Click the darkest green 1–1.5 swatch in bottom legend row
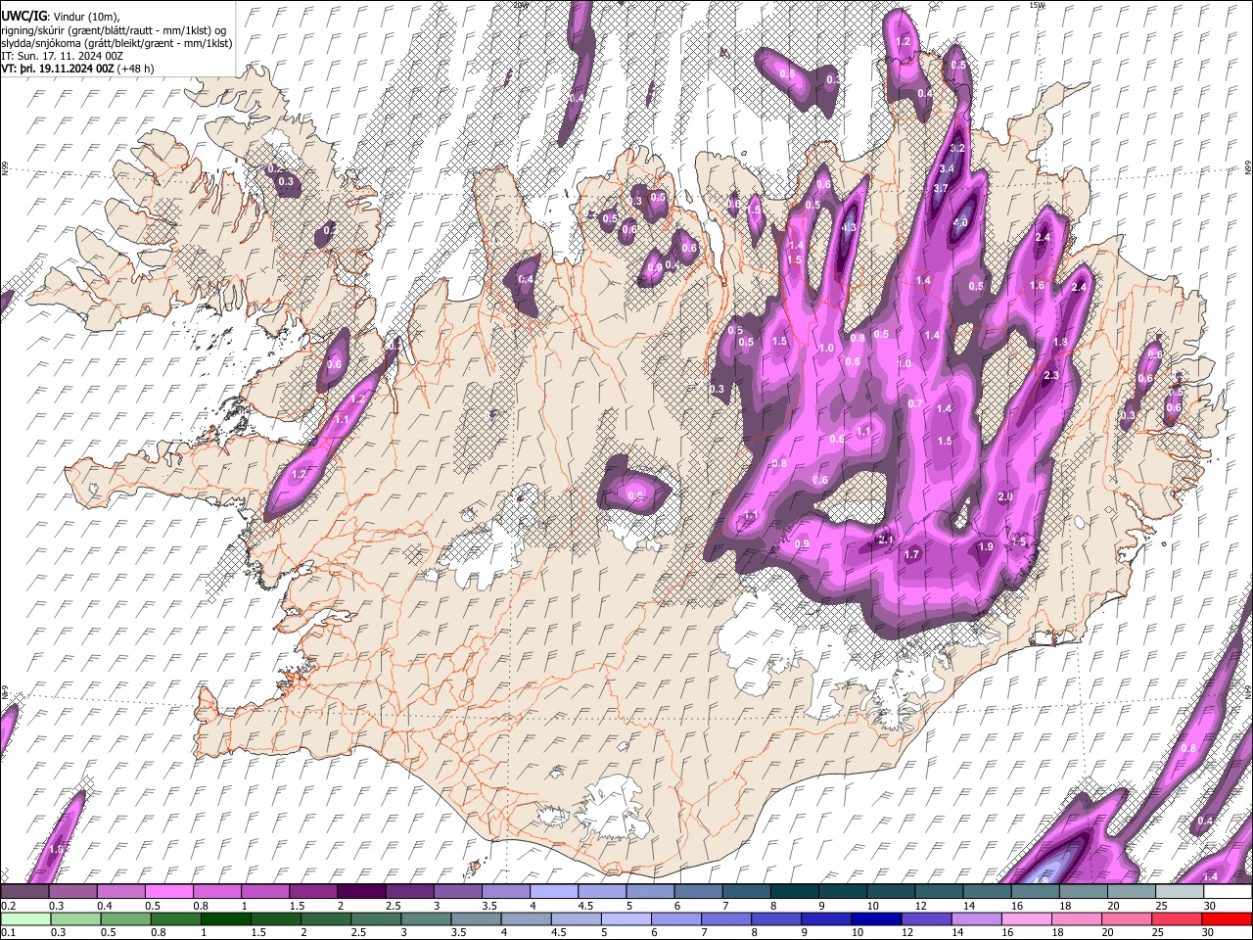Image resolution: width=1253 pixels, height=940 pixels. [x=225, y=918]
